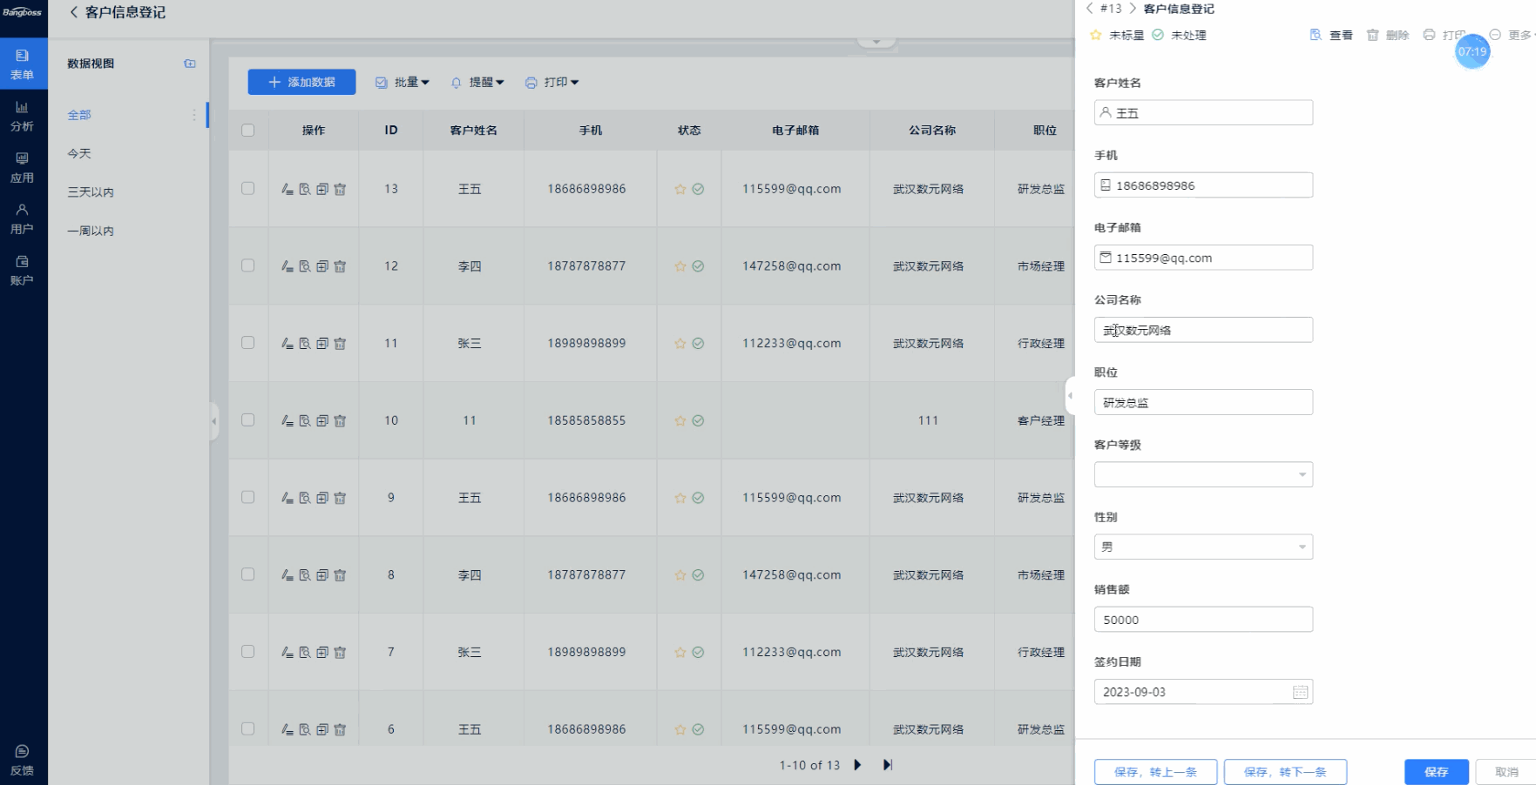Click the 销售额 input field
Screen dimensions: 1536x785
[x=1203, y=620]
